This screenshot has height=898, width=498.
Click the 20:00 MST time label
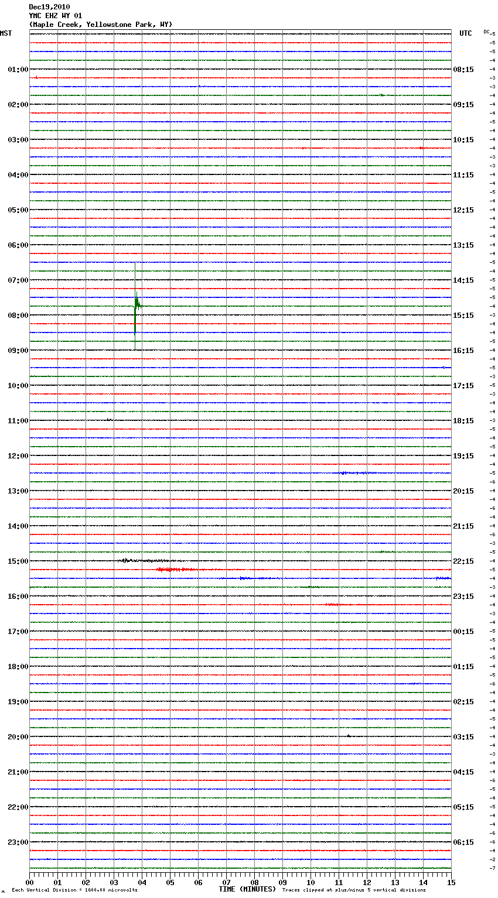point(18,737)
